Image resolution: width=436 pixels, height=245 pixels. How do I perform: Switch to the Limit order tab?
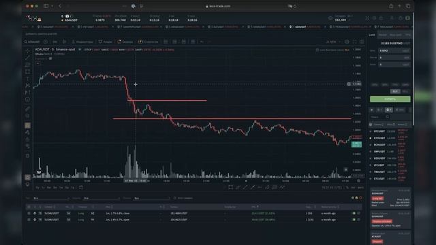(372, 35)
